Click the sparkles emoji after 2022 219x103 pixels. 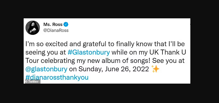(155, 69)
